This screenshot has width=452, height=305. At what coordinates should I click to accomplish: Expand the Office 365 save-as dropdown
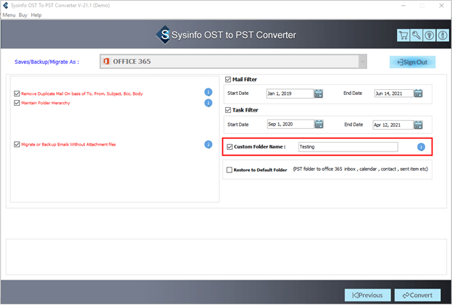pos(362,62)
